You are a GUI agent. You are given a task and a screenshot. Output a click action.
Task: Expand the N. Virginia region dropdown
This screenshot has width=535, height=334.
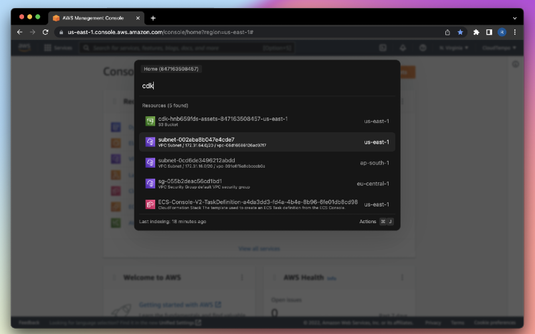(454, 47)
